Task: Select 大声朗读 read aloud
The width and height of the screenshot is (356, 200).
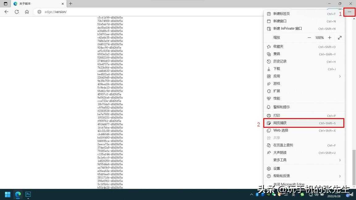Action: (x=304, y=152)
